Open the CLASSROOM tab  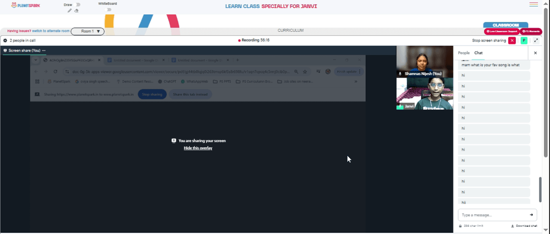(x=505, y=25)
